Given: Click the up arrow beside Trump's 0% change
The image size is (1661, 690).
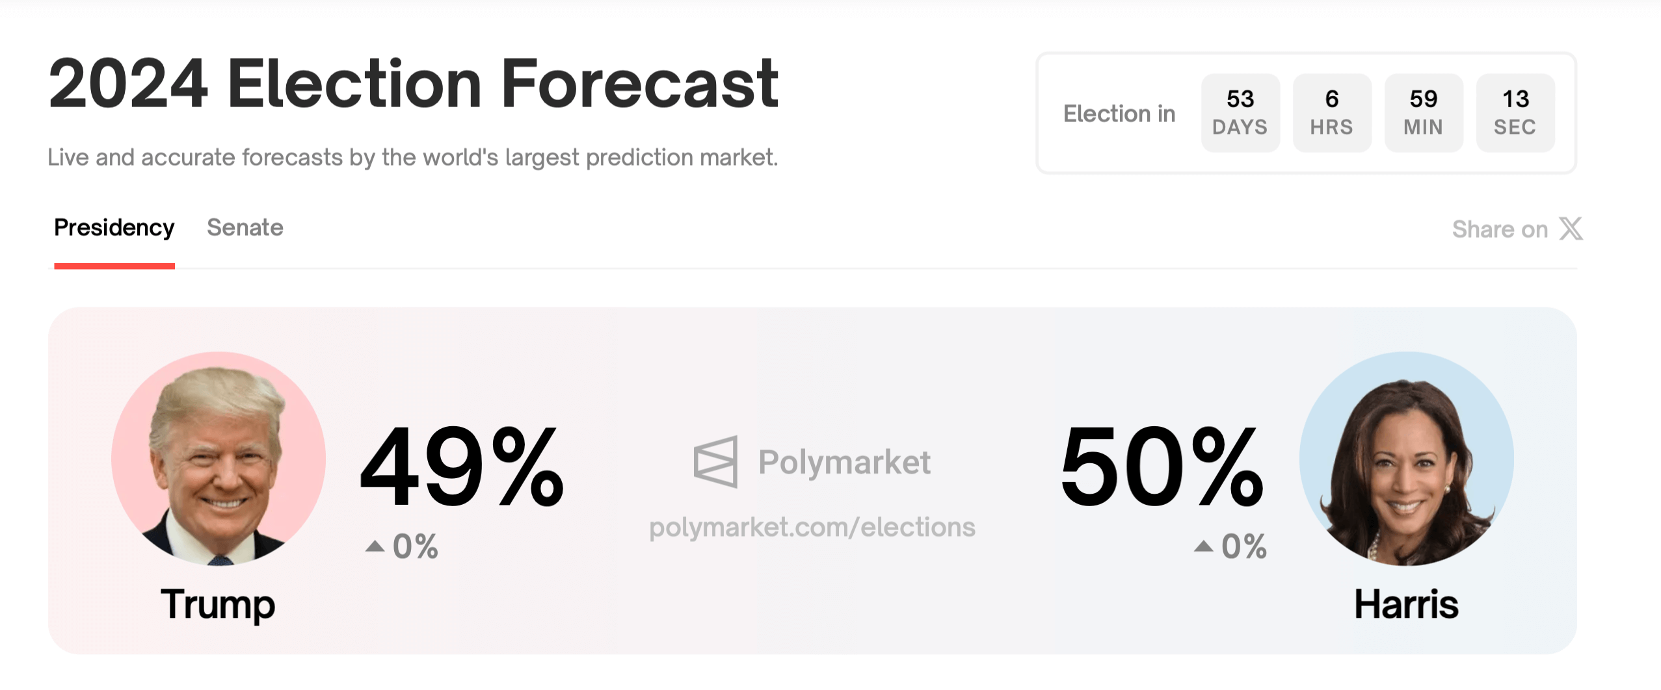Looking at the screenshot, I should 375,546.
